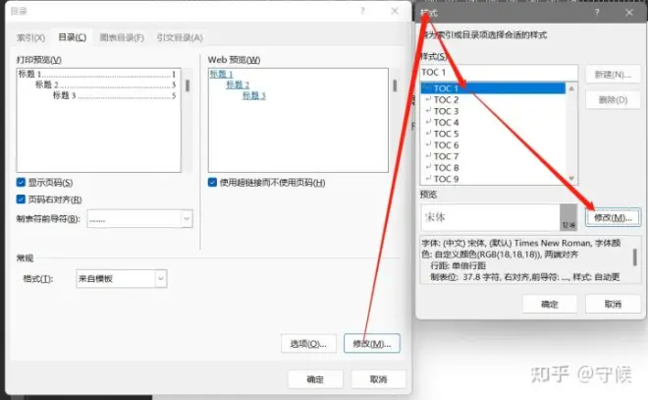
Task: Click the 标题 3 link in Web preview
Action: (x=253, y=95)
